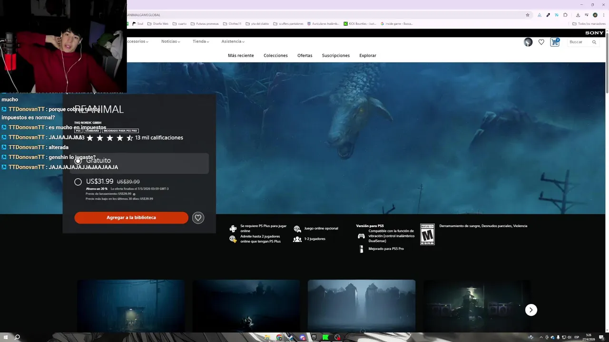Viewport: 609px width, 342px height.
Task: Click the Chrome address bar URL
Action: (x=143, y=15)
